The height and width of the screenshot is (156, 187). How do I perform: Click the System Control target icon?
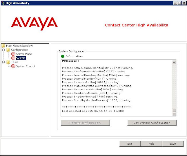coord(13,66)
